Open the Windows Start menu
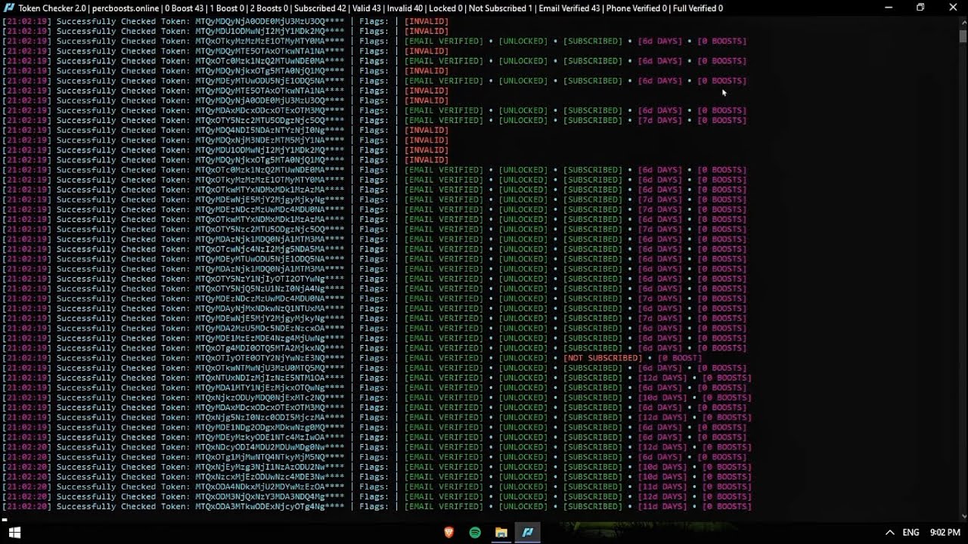This screenshot has width=968, height=544. (x=14, y=533)
